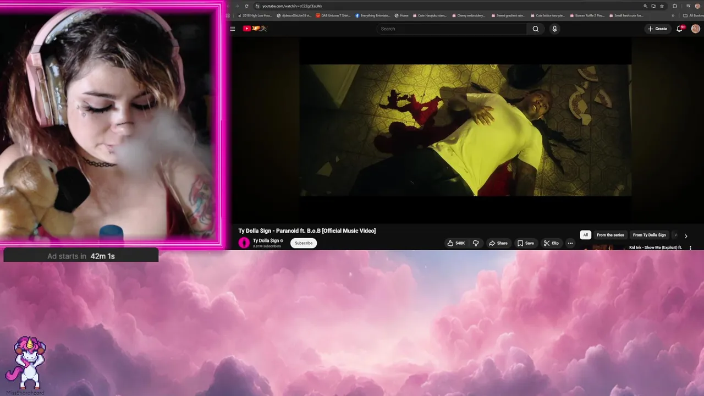704x396 pixels.
Task: Open the 'Small fresh cute fox' bookmark
Action: tap(626, 15)
